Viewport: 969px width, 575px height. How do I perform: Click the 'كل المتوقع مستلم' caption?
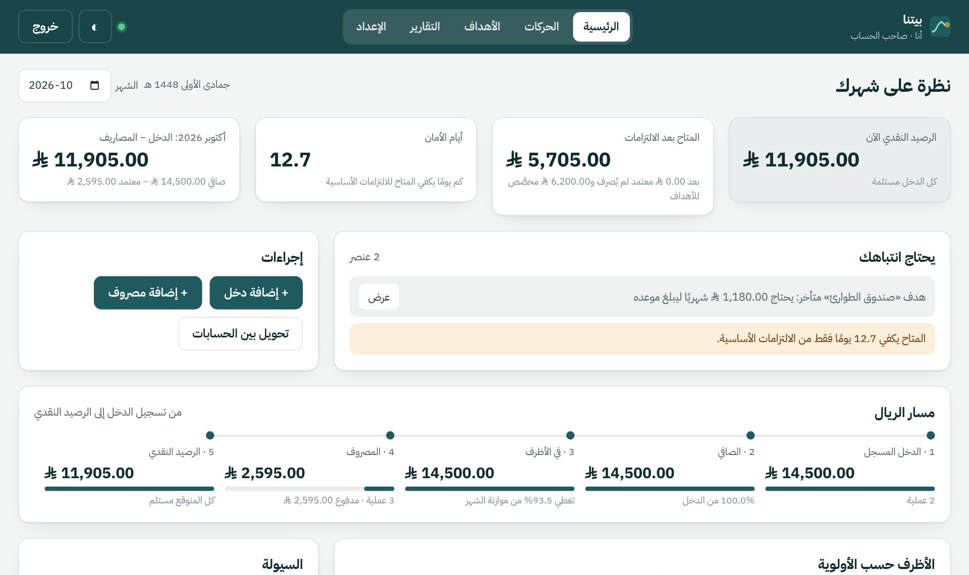[182, 501]
